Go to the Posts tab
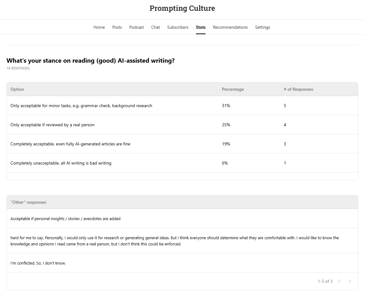The image size is (365, 292). [x=117, y=27]
